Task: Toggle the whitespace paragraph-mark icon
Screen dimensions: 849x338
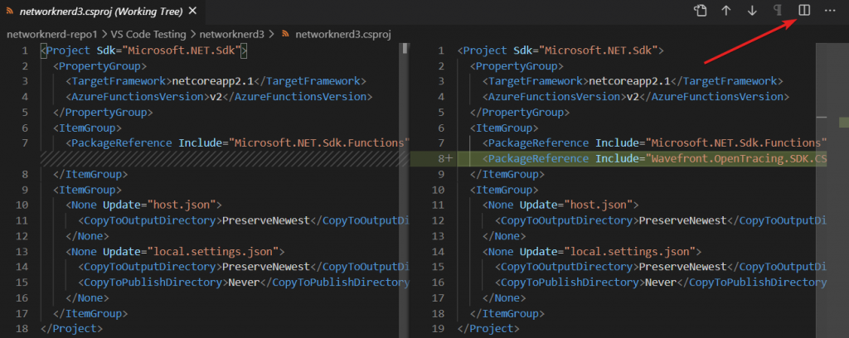Action: pyautogui.click(x=778, y=11)
